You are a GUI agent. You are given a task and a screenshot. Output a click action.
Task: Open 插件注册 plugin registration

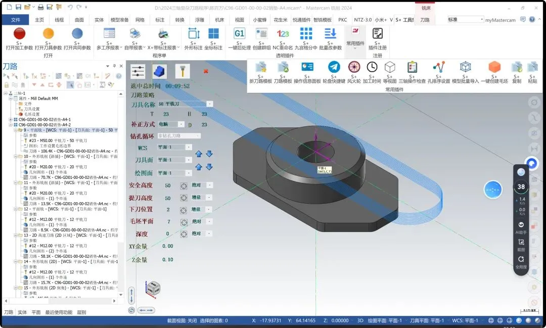[x=378, y=34]
